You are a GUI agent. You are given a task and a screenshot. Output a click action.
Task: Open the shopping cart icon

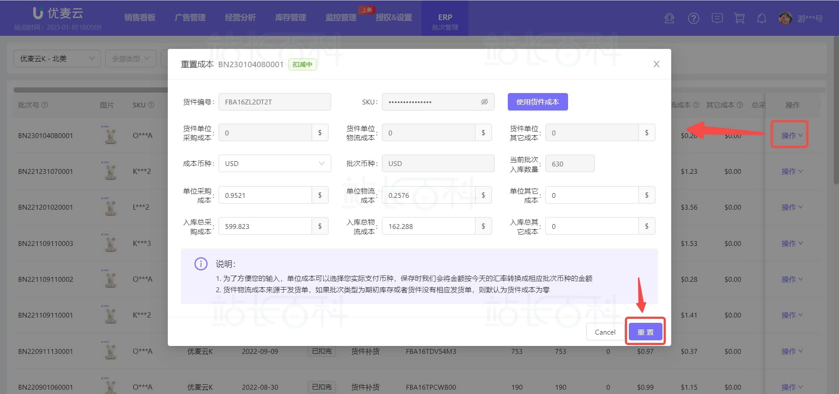[x=739, y=18]
